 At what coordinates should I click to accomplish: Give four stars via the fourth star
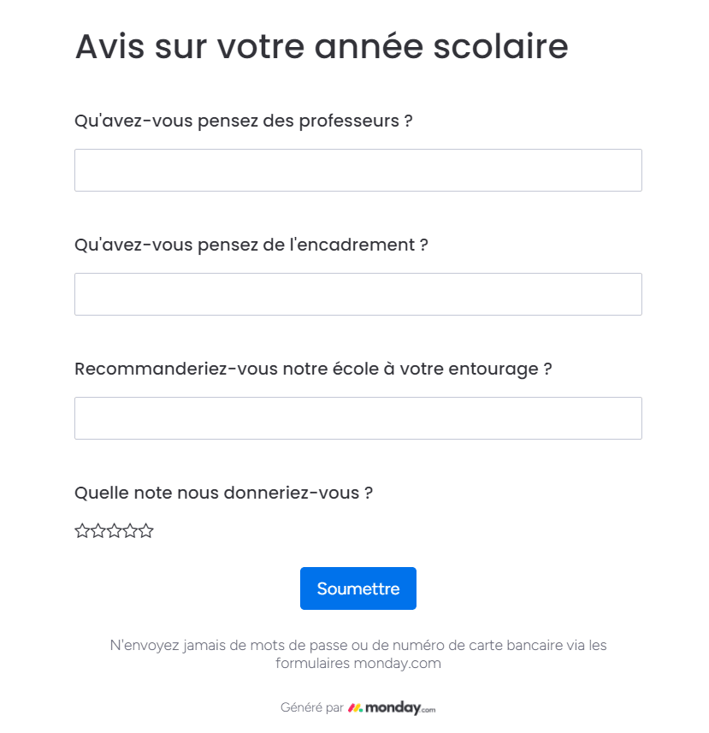(130, 530)
